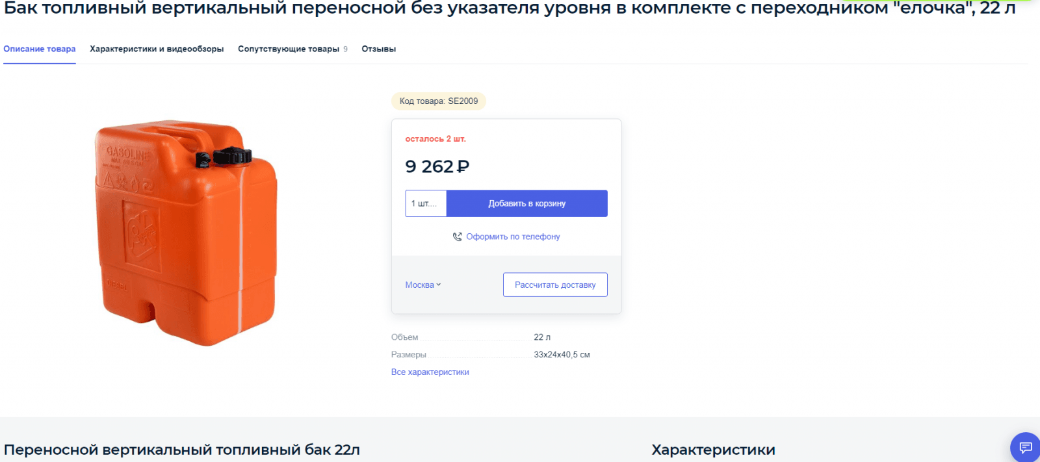Viewport: 1040px width, 462px height.
Task: Select the Описание товара tab
Action: click(x=39, y=48)
